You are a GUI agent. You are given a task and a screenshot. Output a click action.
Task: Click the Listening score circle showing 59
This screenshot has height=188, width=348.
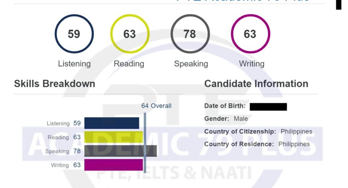point(74,34)
